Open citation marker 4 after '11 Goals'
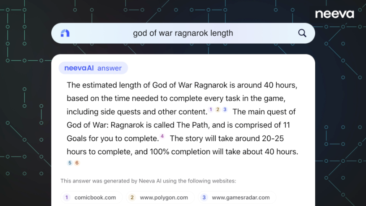Image resolution: width=366 pixels, height=206 pixels. (x=162, y=137)
